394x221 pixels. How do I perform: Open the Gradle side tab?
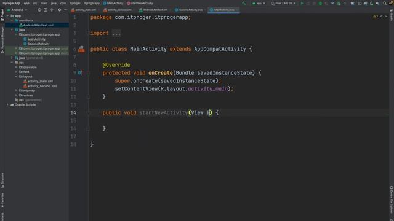click(x=392, y=15)
